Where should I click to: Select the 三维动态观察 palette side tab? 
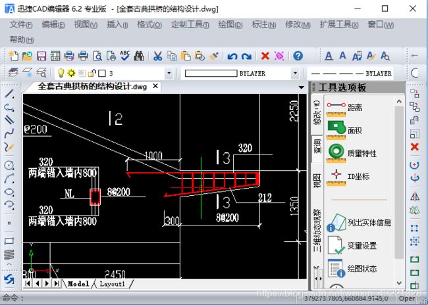click(x=317, y=230)
